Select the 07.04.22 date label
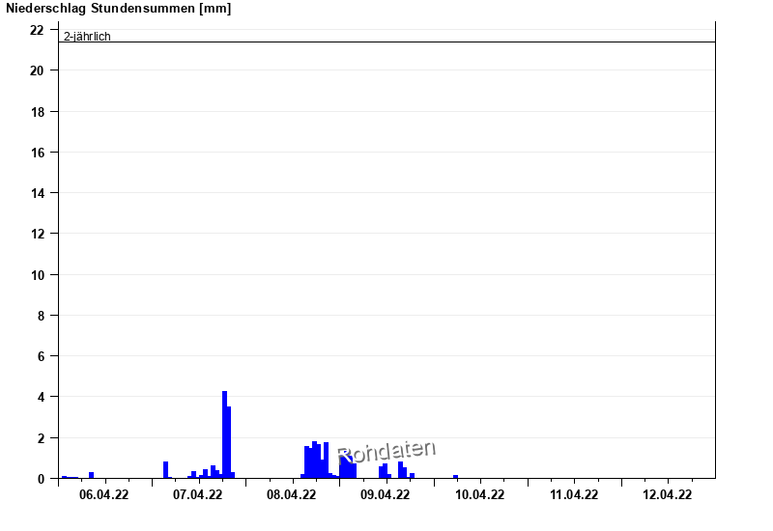The image size is (773, 531). (198, 495)
